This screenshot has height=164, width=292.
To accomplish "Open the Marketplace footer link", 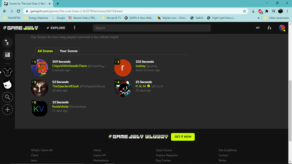I will click(x=101, y=160).
